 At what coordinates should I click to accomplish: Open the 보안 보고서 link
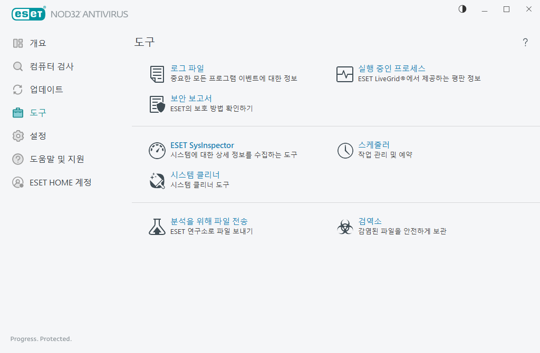(191, 99)
